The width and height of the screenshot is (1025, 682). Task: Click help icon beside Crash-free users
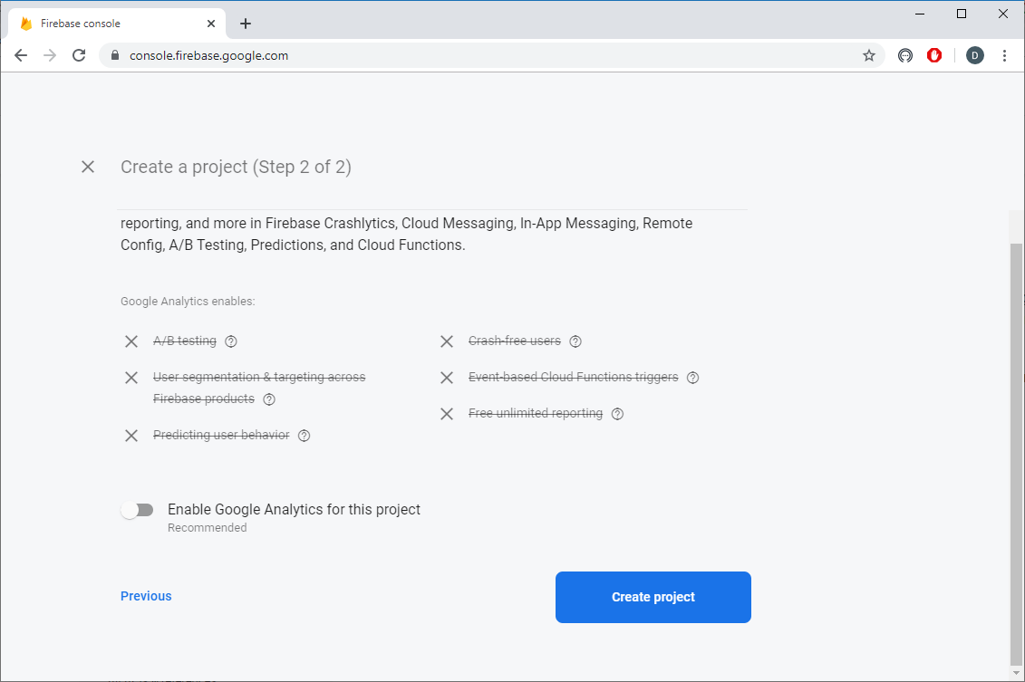pos(575,341)
